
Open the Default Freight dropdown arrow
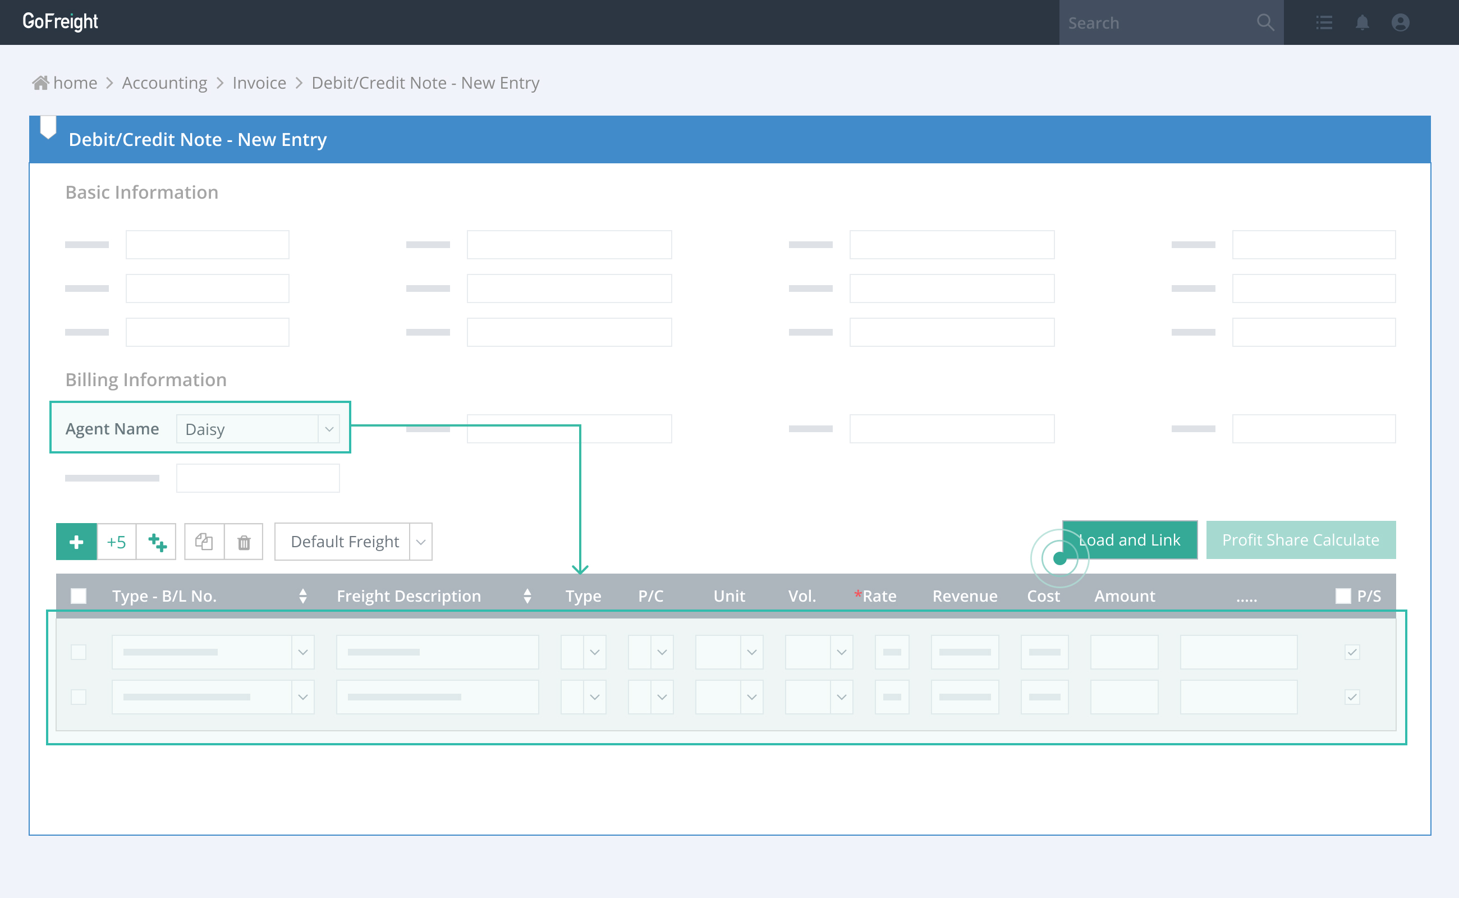420,542
